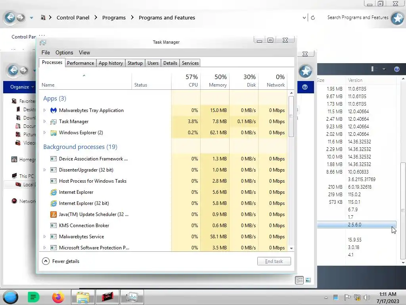Click the help icon in Programs and Features toolbar
This screenshot has height=305, width=406.
[396, 69]
